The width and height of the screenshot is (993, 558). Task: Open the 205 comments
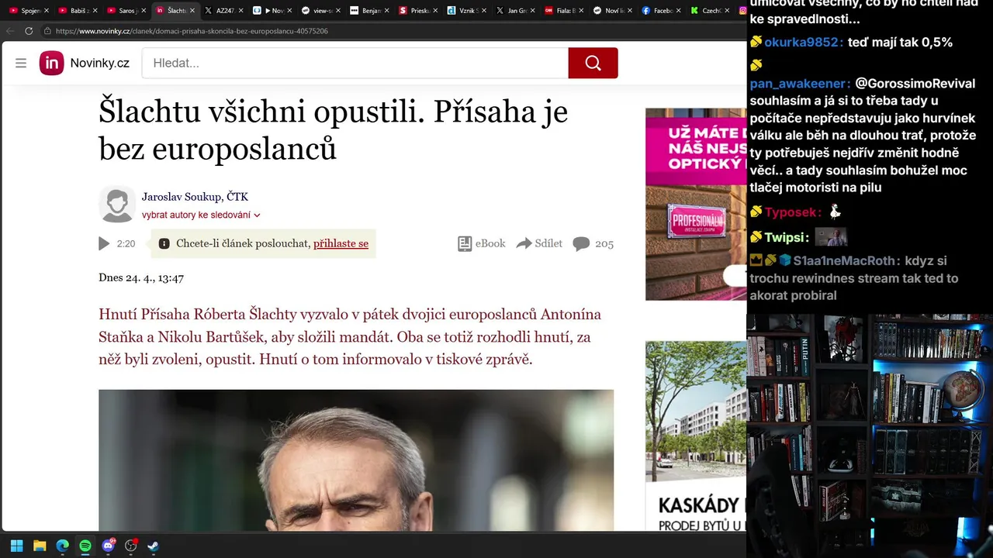(593, 243)
